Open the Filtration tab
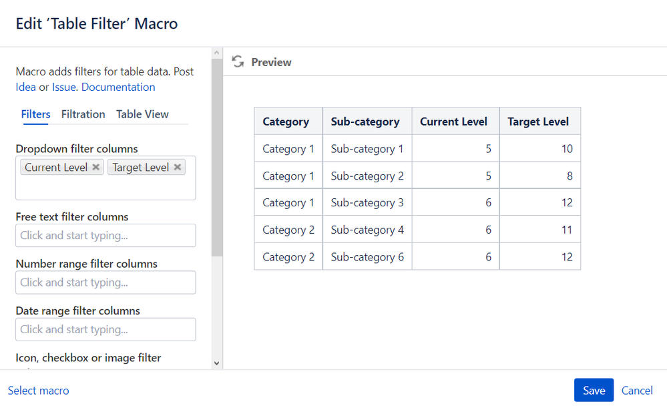This screenshot has width=667, height=406. coord(83,114)
